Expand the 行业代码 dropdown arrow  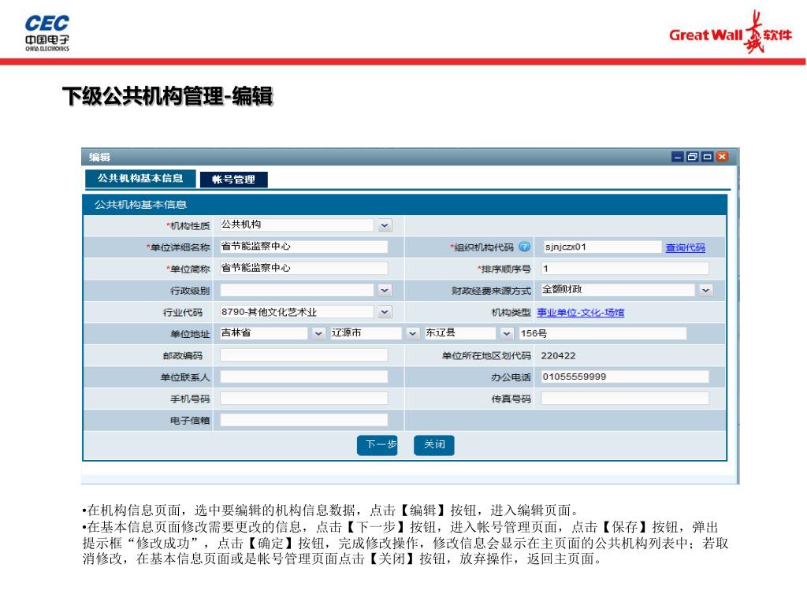pyautogui.click(x=385, y=312)
